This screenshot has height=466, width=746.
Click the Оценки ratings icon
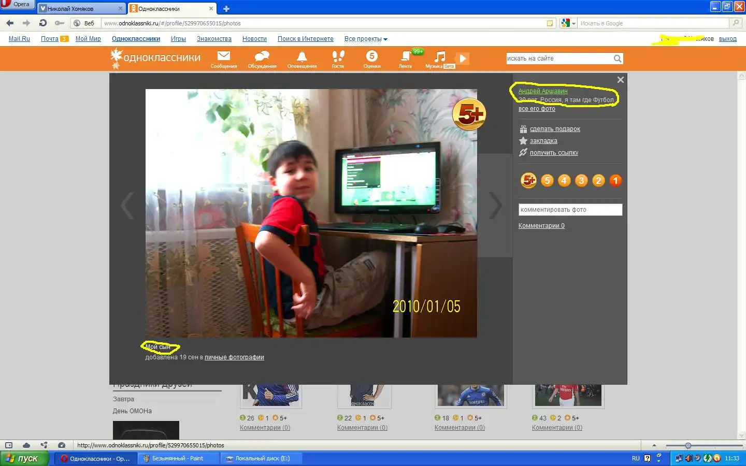tap(371, 56)
